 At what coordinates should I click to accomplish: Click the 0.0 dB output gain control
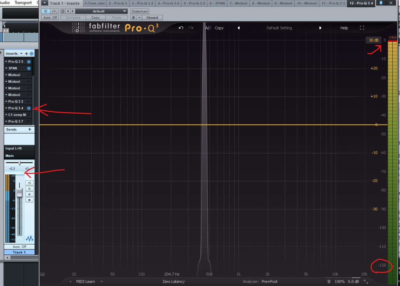[353, 282]
